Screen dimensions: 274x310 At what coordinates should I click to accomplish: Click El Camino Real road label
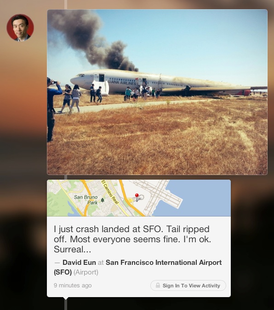(110, 192)
